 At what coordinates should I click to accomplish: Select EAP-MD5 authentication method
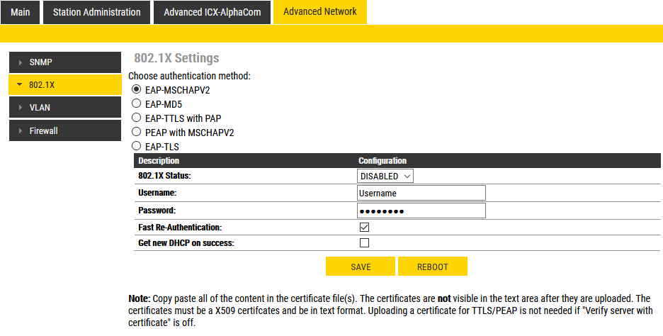click(137, 103)
